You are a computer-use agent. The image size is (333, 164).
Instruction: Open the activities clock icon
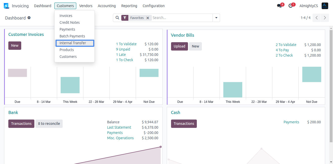[291, 6]
